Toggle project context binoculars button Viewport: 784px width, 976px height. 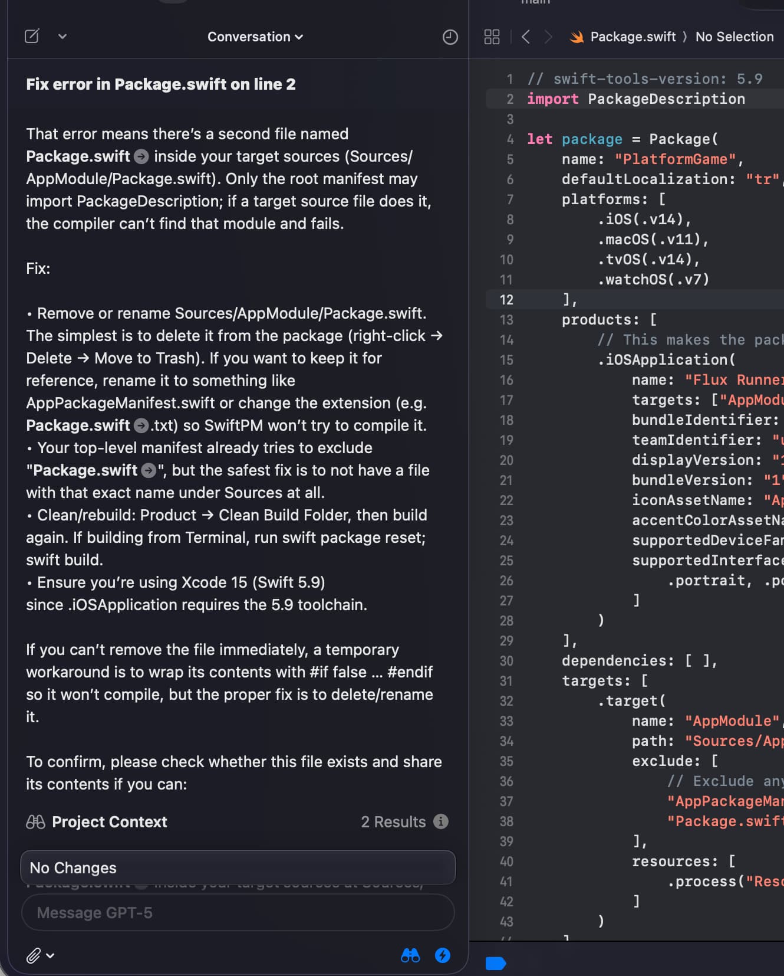point(410,955)
